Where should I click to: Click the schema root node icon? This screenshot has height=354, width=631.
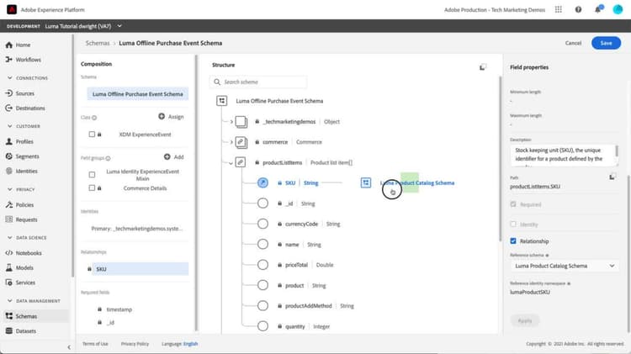click(222, 101)
